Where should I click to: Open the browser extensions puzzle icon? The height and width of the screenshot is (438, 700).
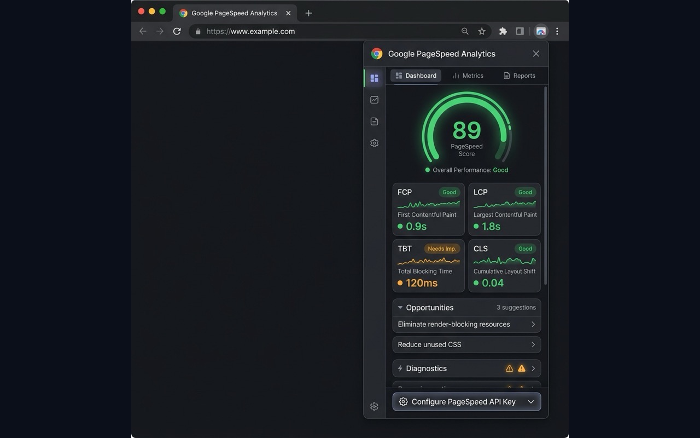tap(503, 31)
